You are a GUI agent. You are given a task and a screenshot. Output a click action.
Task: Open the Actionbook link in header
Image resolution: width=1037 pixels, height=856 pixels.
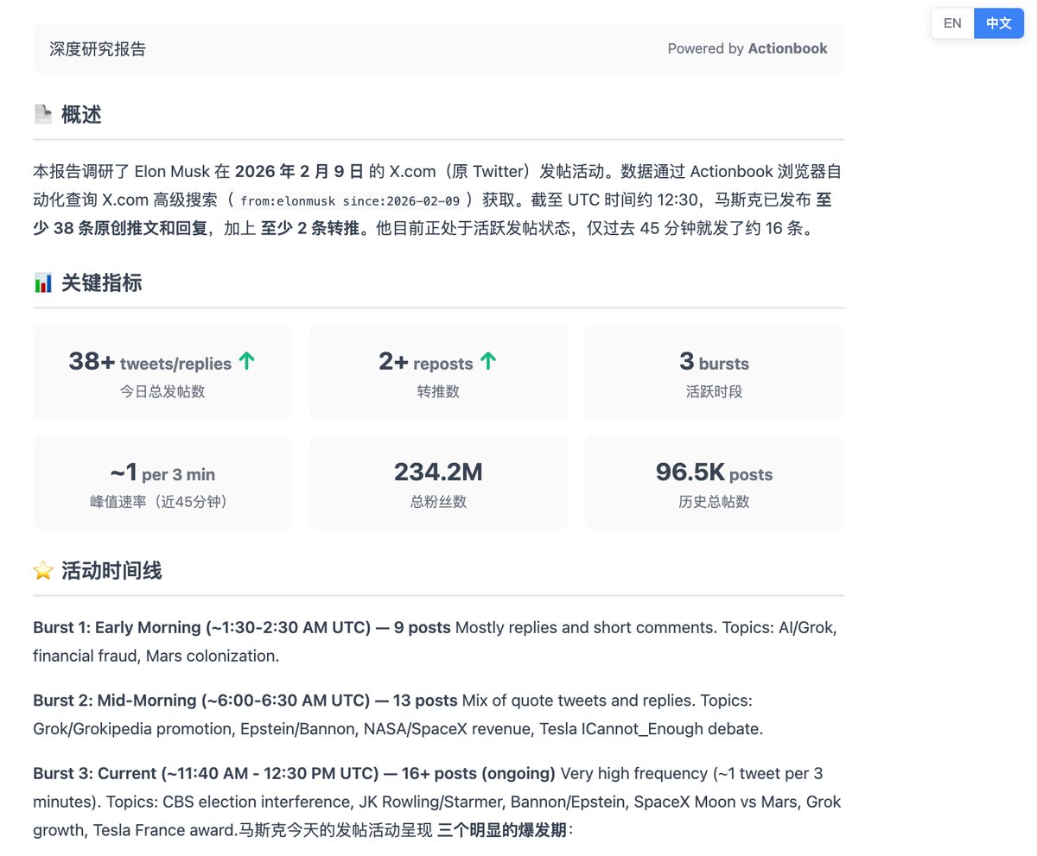coord(787,48)
